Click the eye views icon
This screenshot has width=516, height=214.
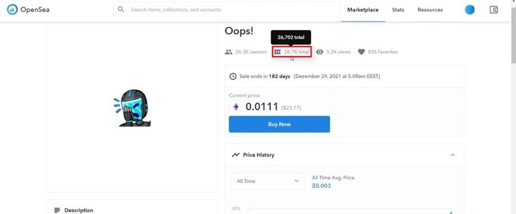tap(319, 52)
